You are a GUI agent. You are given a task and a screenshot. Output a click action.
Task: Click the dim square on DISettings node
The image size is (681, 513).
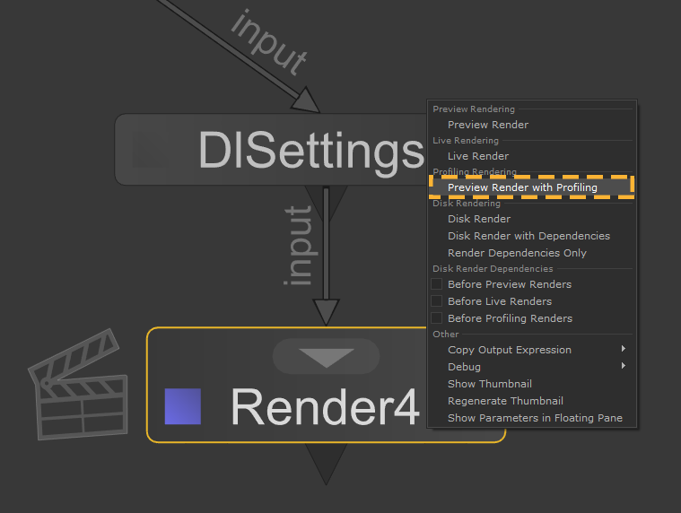(x=150, y=151)
